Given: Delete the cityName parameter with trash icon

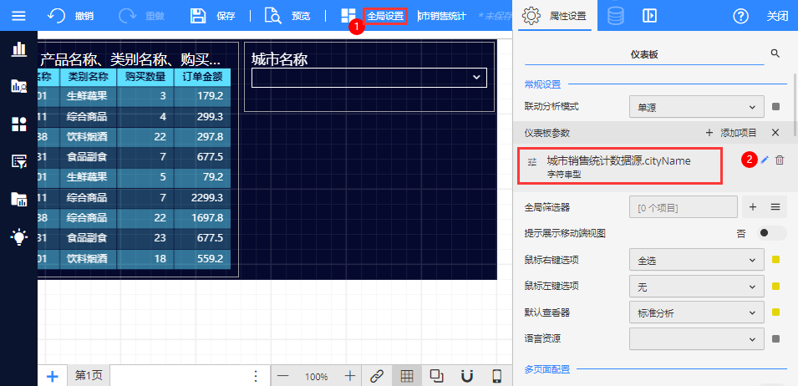Looking at the screenshot, I should (779, 160).
